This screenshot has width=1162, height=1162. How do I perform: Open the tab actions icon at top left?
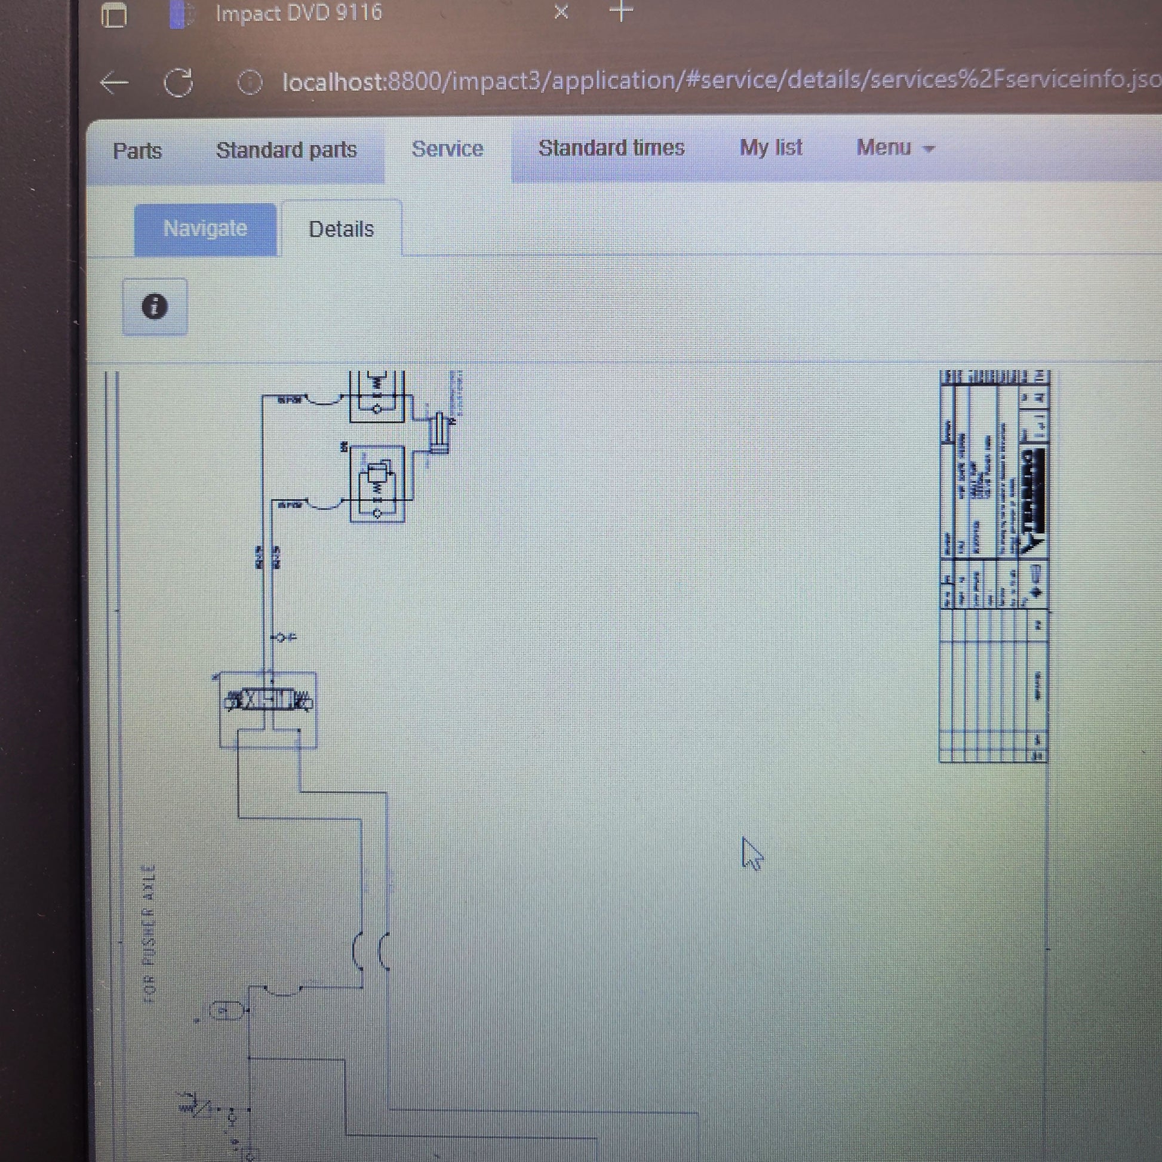coord(113,14)
